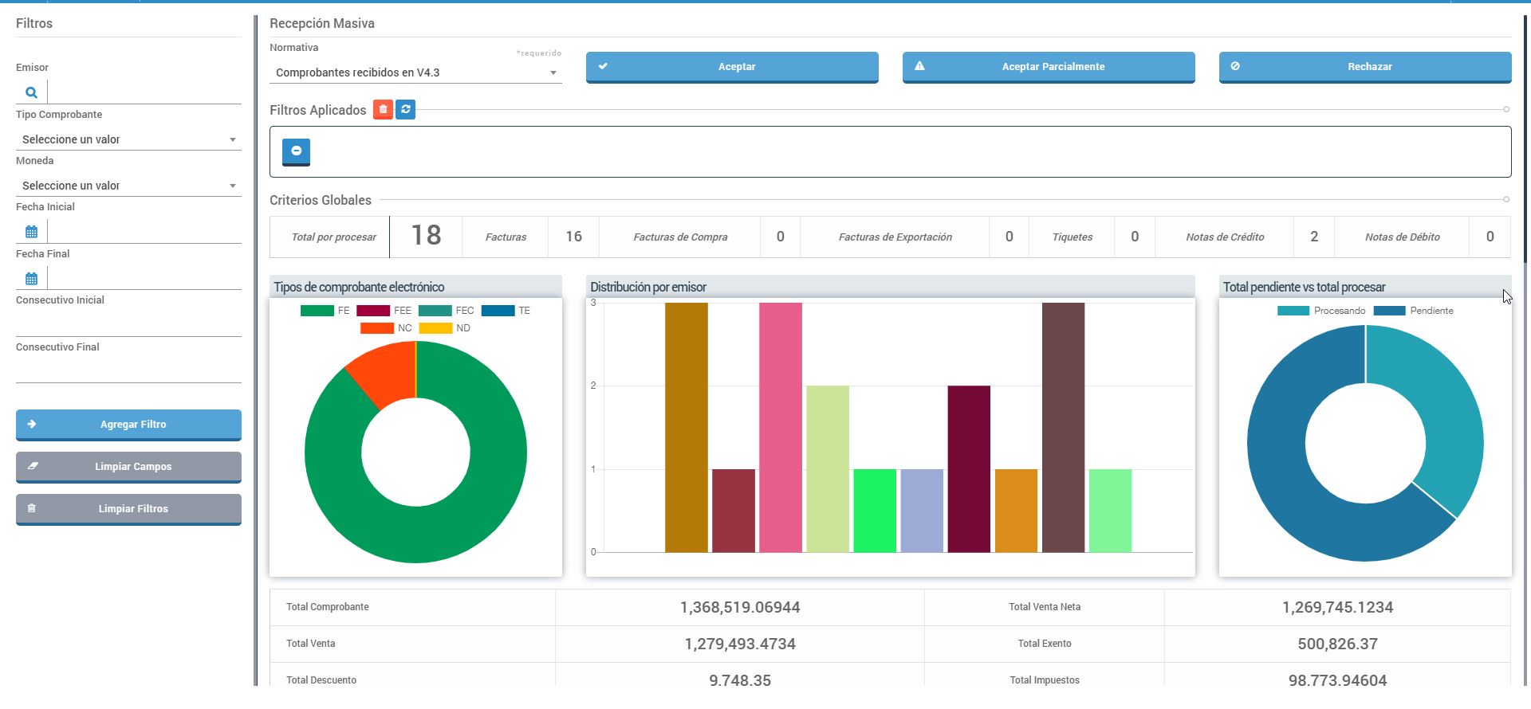The height and width of the screenshot is (709, 1531).
Task: Toggle the Procesando legend series
Action: point(1322,311)
